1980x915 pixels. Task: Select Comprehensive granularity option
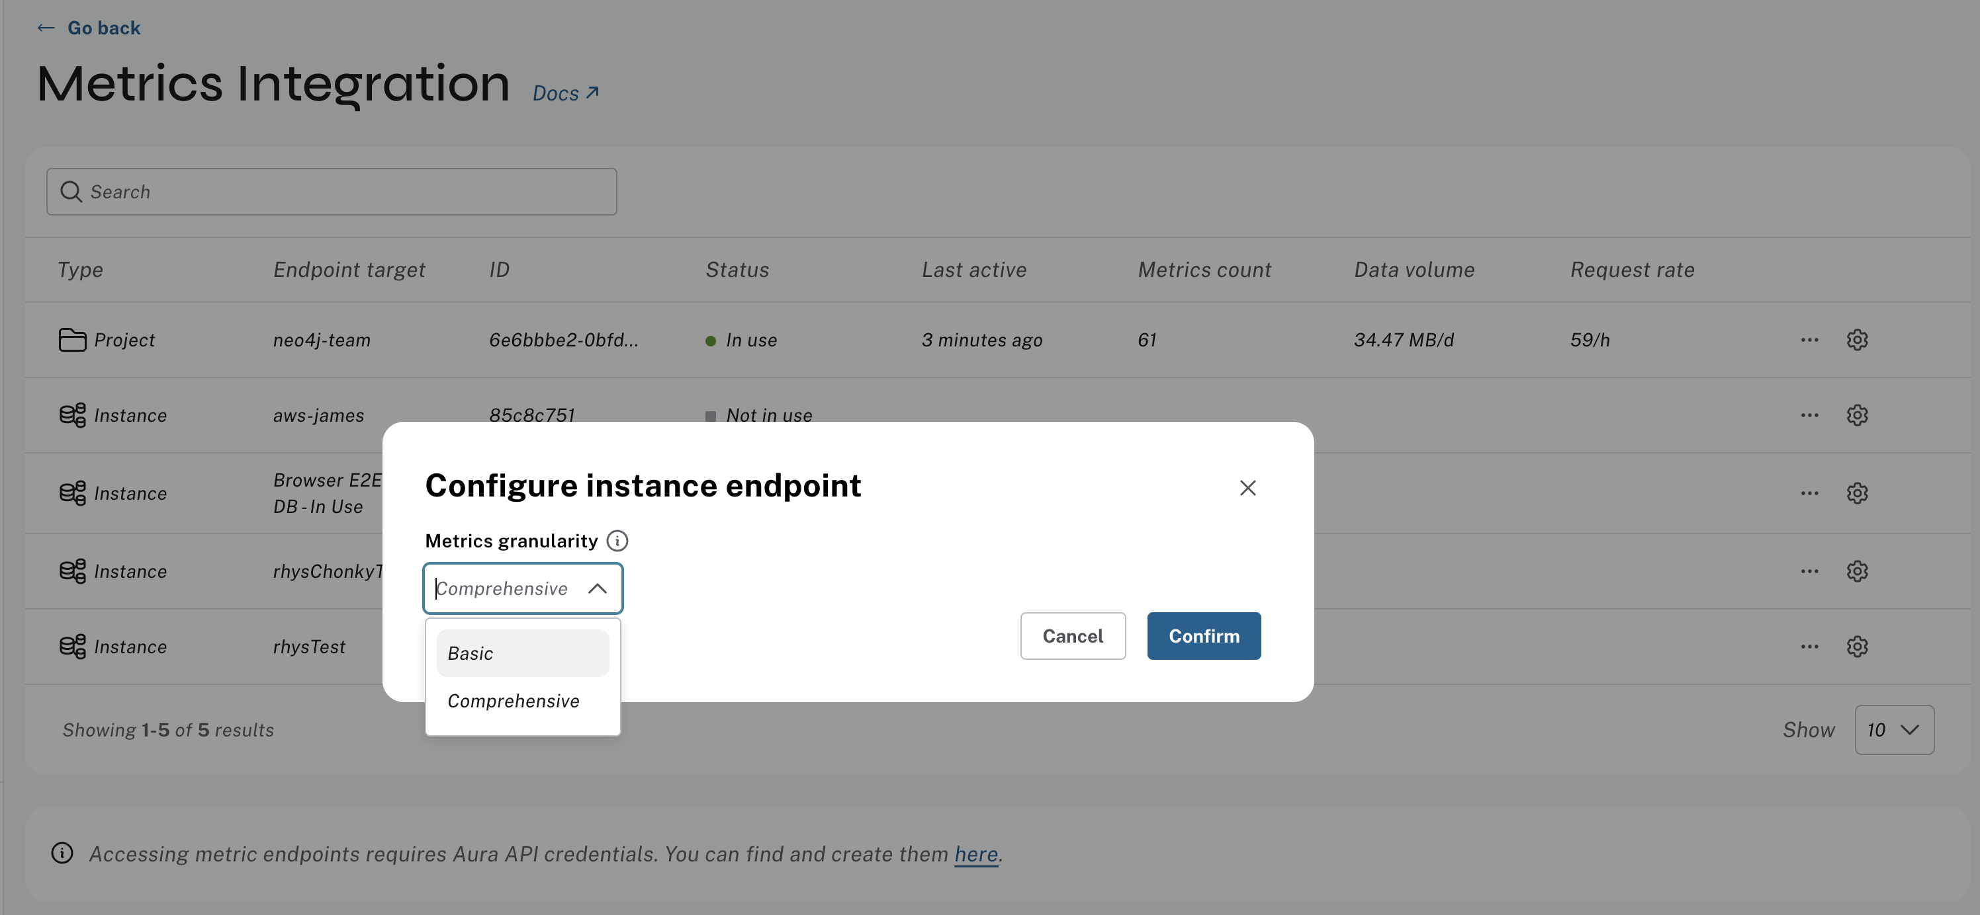523,701
